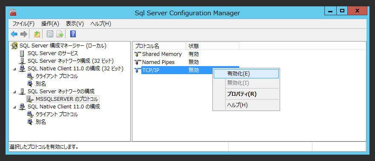Click the TCP/IP protocol icon
The image size is (375, 161).
click(x=137, y=70)
